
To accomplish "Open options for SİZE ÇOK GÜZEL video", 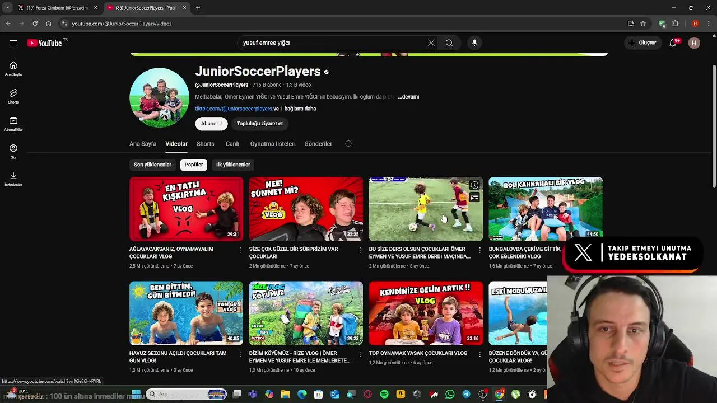I will (x=360, y=250).
